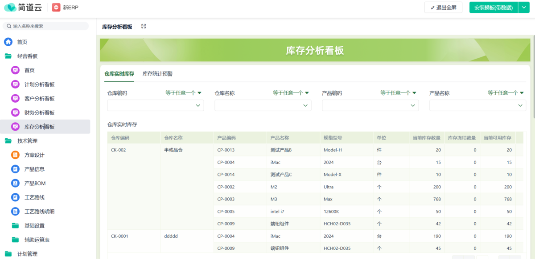Click the fullscreen expand icon next to 库存分析看板 title
The image size is (535, 260).
click(x=144, y=26)
